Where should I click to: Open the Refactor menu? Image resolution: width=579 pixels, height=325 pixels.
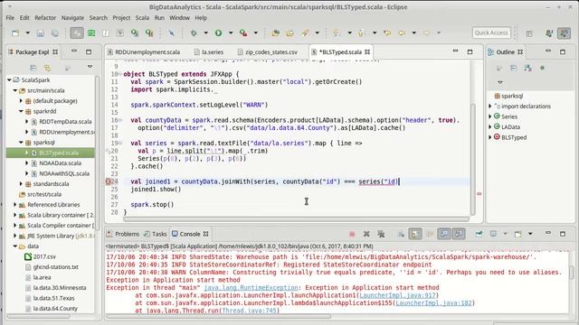(45, 18)
